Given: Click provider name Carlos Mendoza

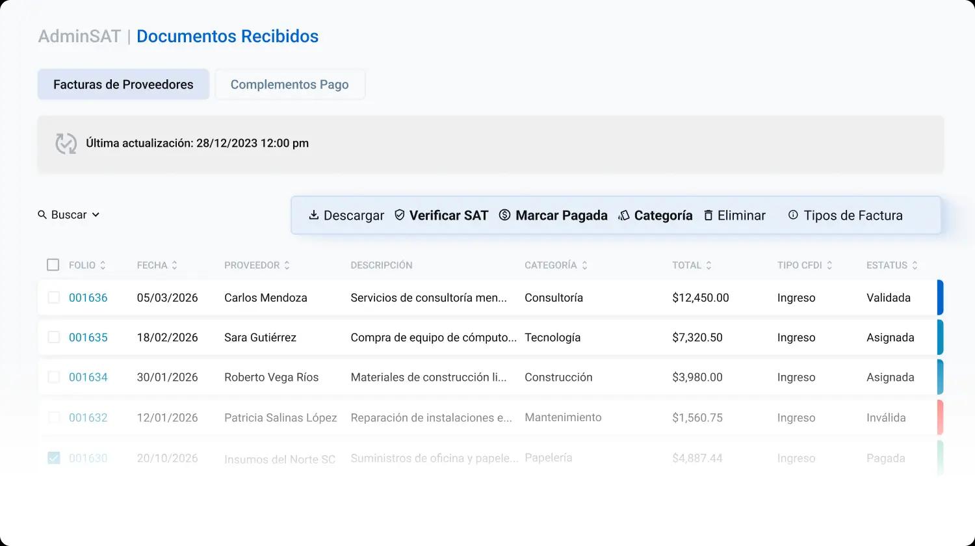Looking at the screenshot, I should click(x=266, y=298).
